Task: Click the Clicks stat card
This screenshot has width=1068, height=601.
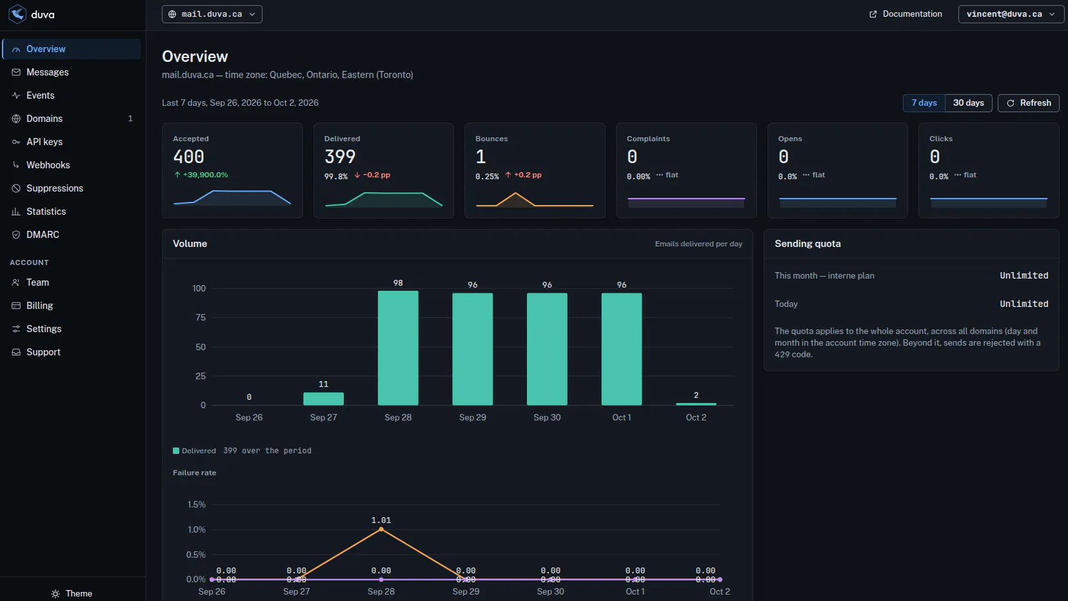Action: pos(989,171)
